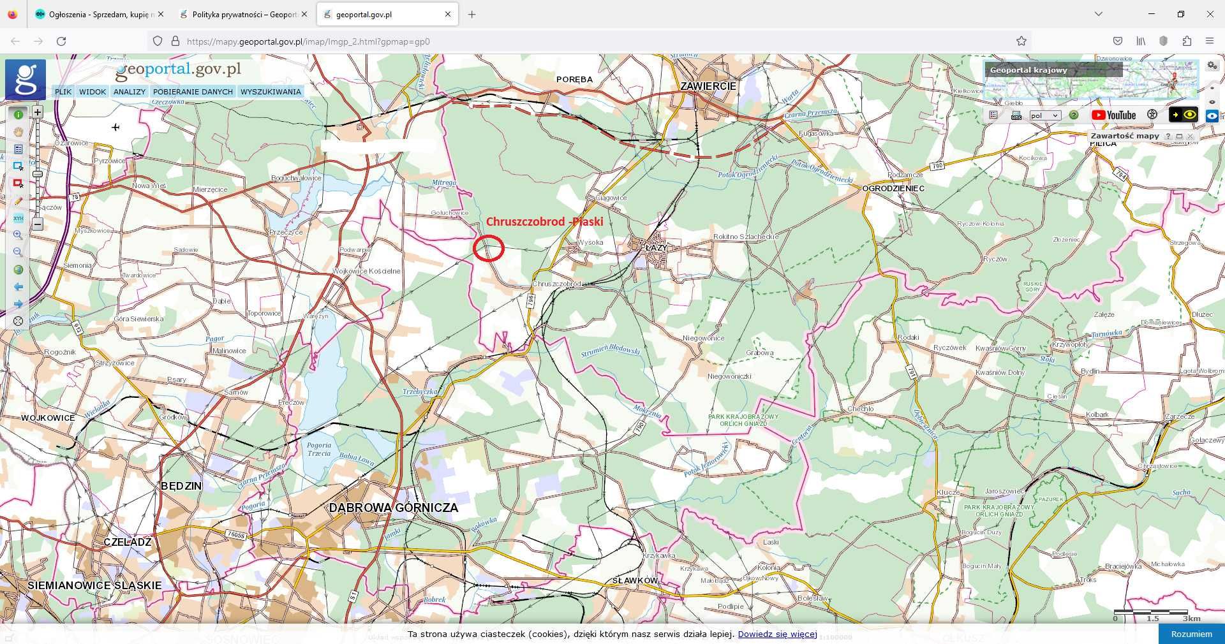
Task: Follow the Dowiedz się więcej link
Action: tap(777, 634)
